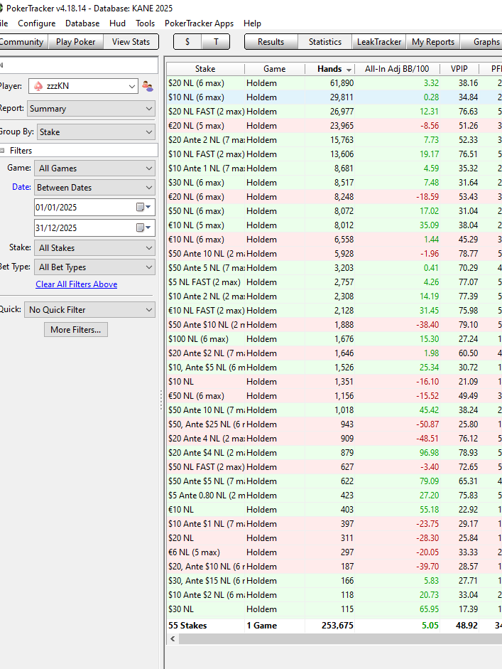Click the PokerTracker application icon in the title bar

pyautogui.click(x=1, y=8)
